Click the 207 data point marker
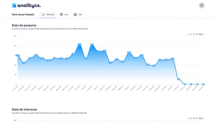The height and width of the screenshot is (123, 219). coord(92,45)
